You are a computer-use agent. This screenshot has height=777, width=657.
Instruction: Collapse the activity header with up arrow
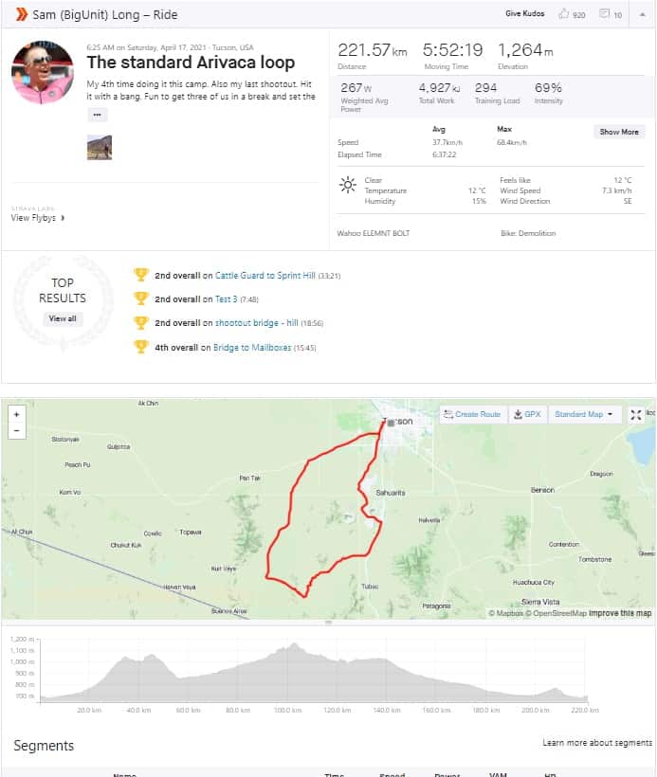click(x=642, y=14)
